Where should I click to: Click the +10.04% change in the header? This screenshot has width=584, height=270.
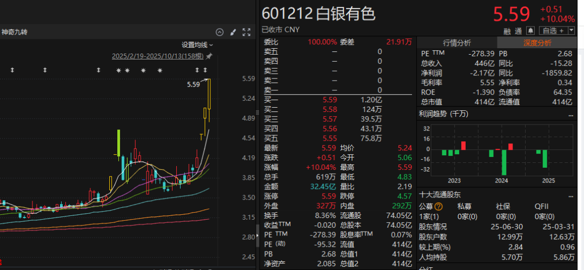(558, 19)
